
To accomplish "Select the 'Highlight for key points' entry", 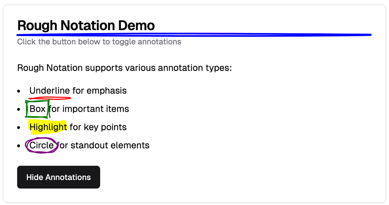I will click(x=78, y=127).
